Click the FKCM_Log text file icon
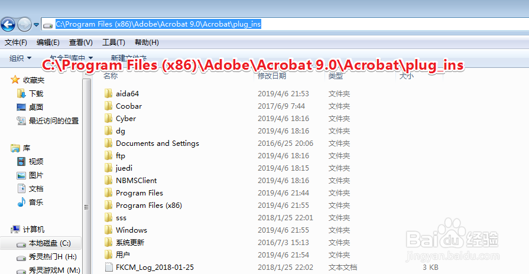529x274 pixels. [109, 268]
